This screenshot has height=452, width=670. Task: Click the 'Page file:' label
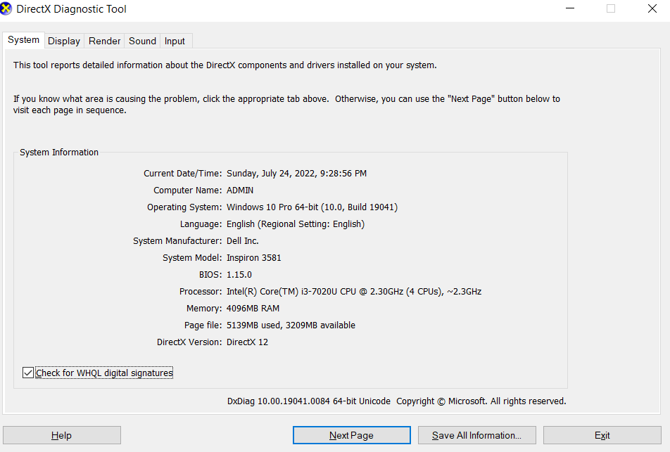(x=203, y=325)
